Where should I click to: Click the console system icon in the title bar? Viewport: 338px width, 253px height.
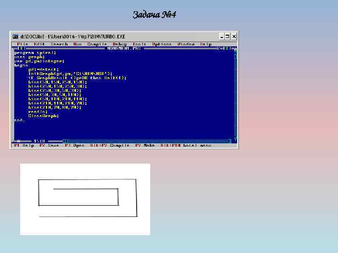[15, 37]
